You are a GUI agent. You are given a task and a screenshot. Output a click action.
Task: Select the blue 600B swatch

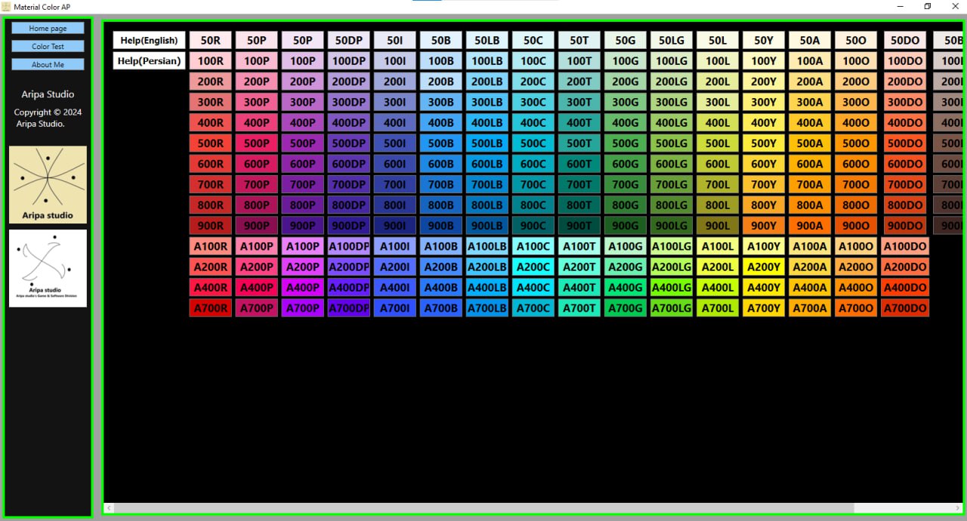point(441,163)
